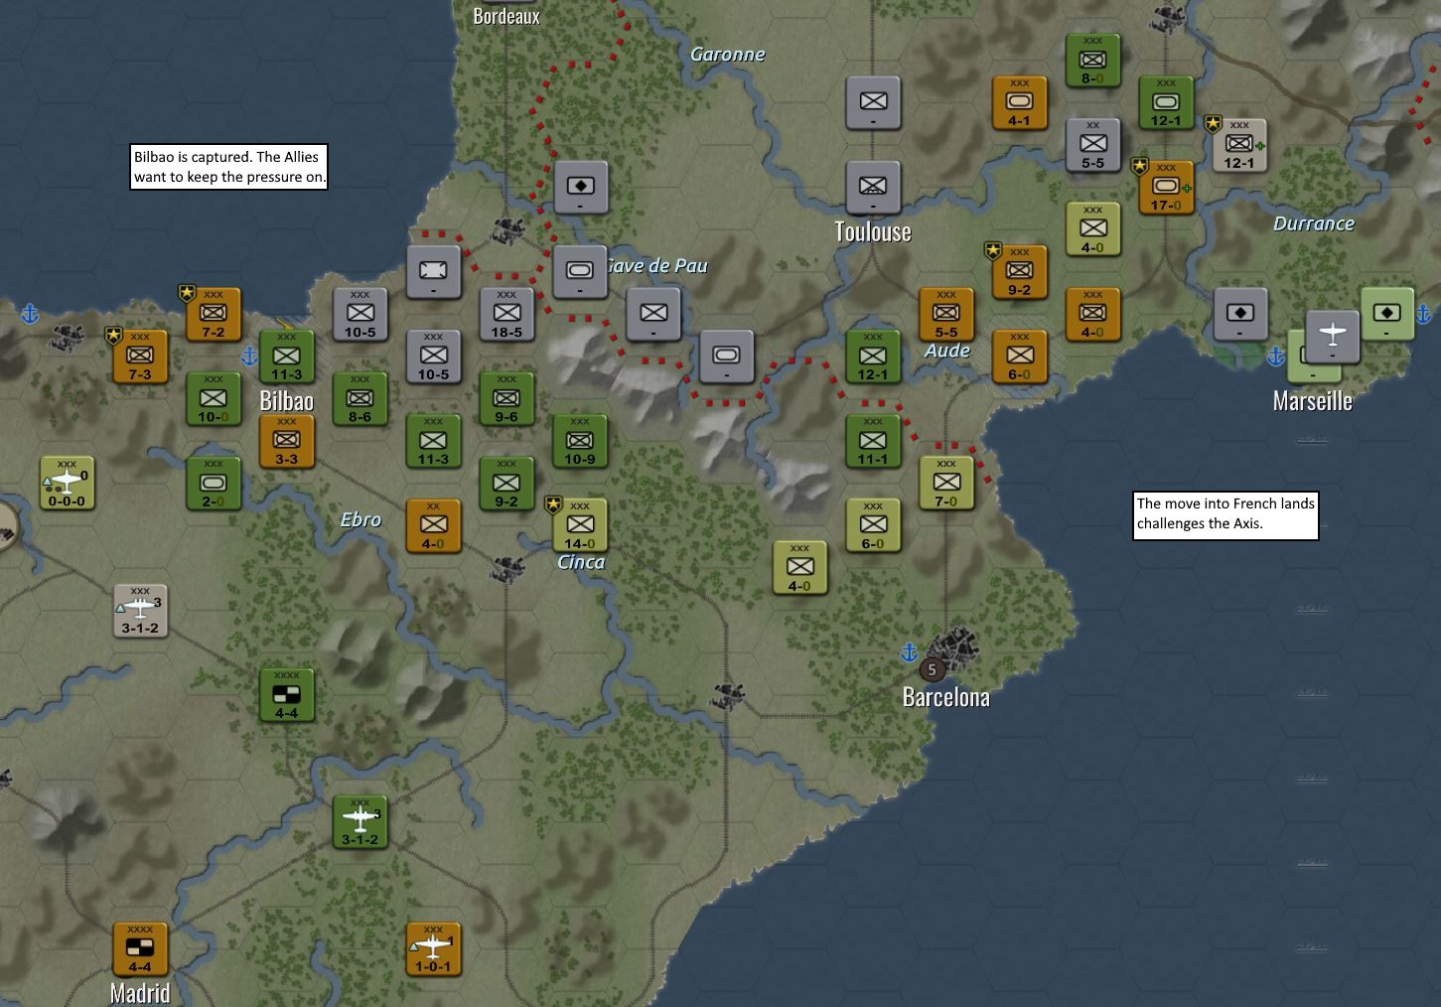1441x1007 pixels.
Task: Click the Toulouse city label
Action: [873, 232]
